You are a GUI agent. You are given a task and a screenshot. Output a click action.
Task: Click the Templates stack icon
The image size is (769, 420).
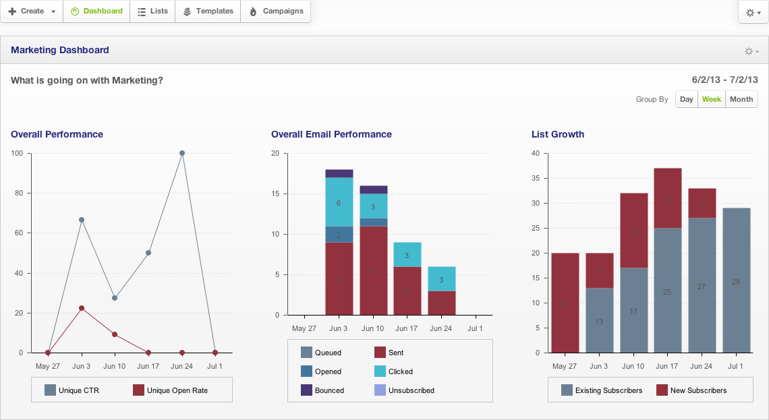tap(187, 11)
